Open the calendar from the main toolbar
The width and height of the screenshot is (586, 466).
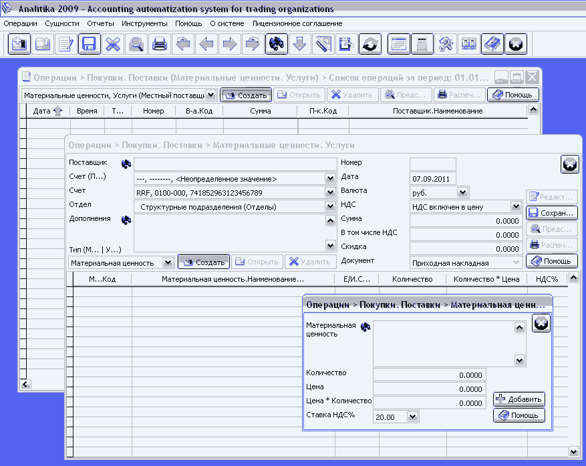[399, 44]
